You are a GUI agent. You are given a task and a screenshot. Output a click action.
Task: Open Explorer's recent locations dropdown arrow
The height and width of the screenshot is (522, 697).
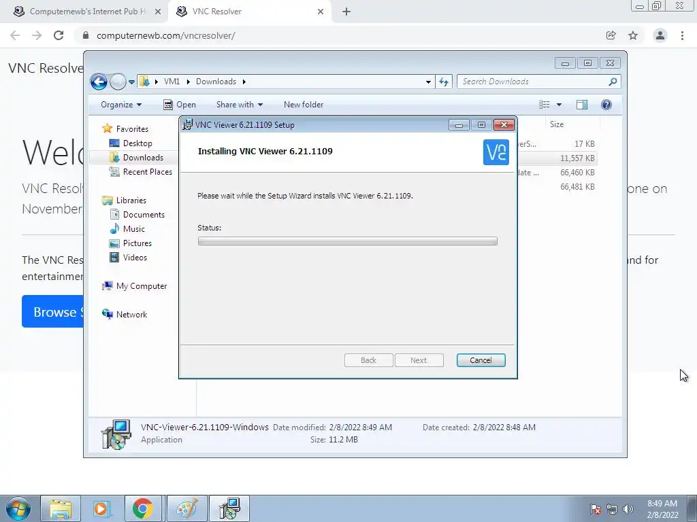tap(131, 82)
